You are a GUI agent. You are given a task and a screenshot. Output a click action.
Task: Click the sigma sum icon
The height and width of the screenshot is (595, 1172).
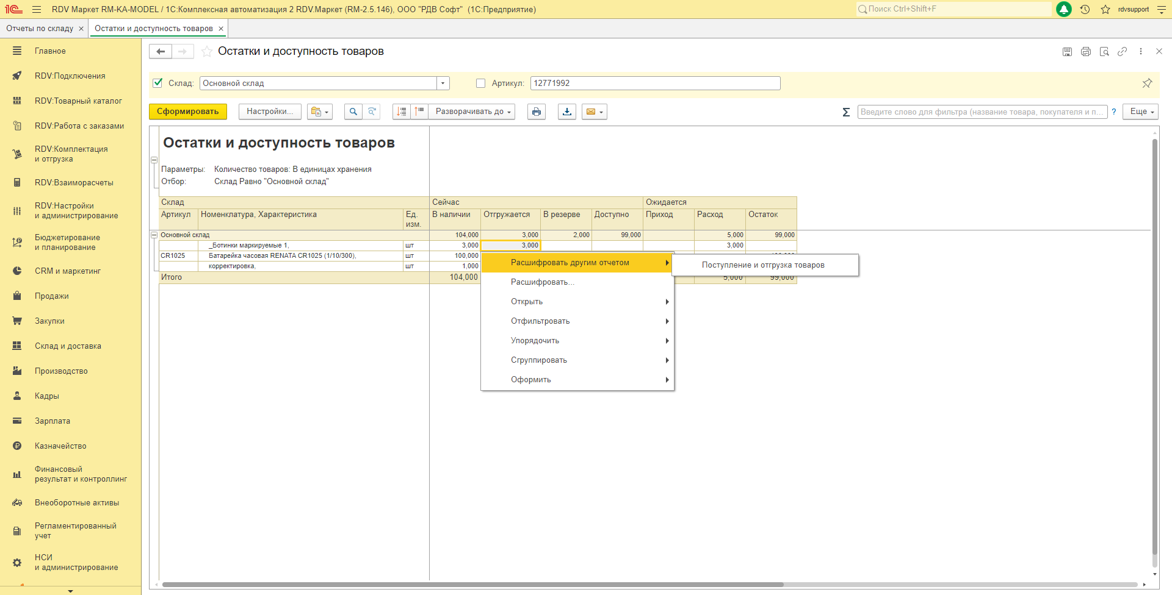[846, 112]
